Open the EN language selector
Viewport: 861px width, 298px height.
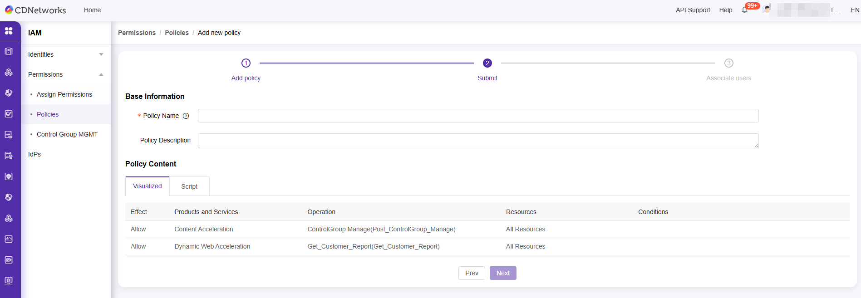click(x=855, y=10)
